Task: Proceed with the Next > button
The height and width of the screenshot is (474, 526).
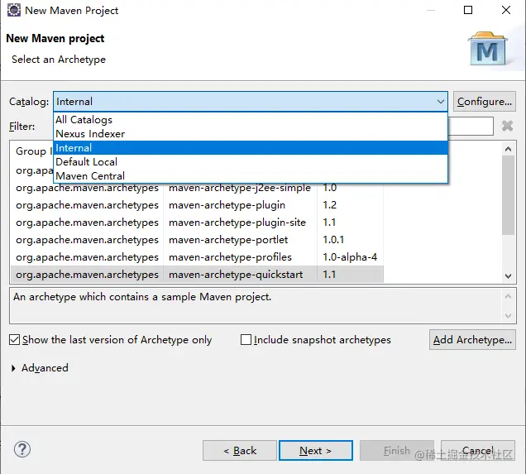Action: click(x=316, y=451)
